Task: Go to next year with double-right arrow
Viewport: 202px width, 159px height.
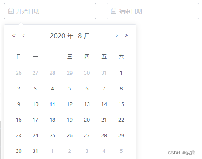Action: tap(126, 36)
